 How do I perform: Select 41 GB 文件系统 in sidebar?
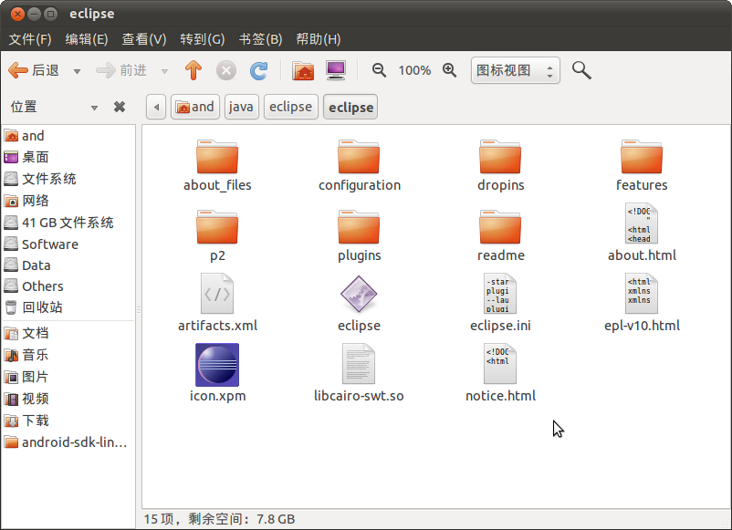68,223
